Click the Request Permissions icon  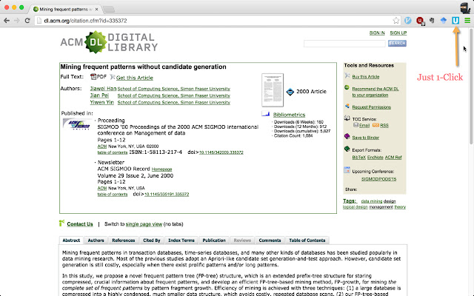pos(347,106)
